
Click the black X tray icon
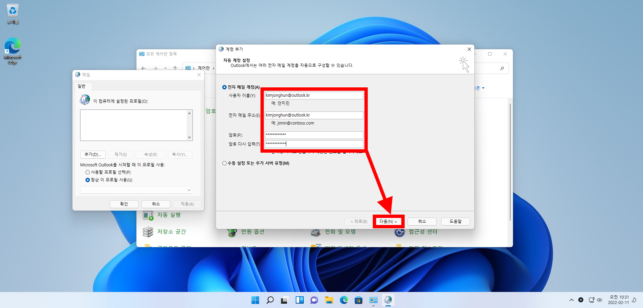tap(581, 300)
